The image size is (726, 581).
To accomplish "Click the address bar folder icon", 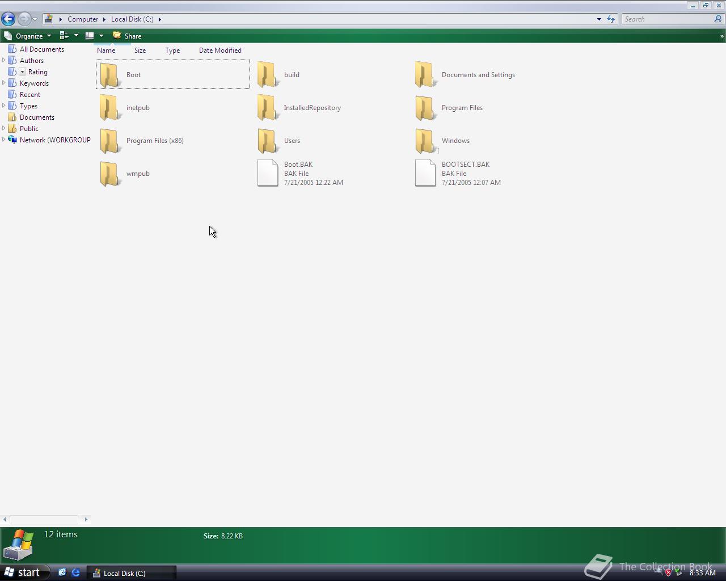I will coord(49,19).
